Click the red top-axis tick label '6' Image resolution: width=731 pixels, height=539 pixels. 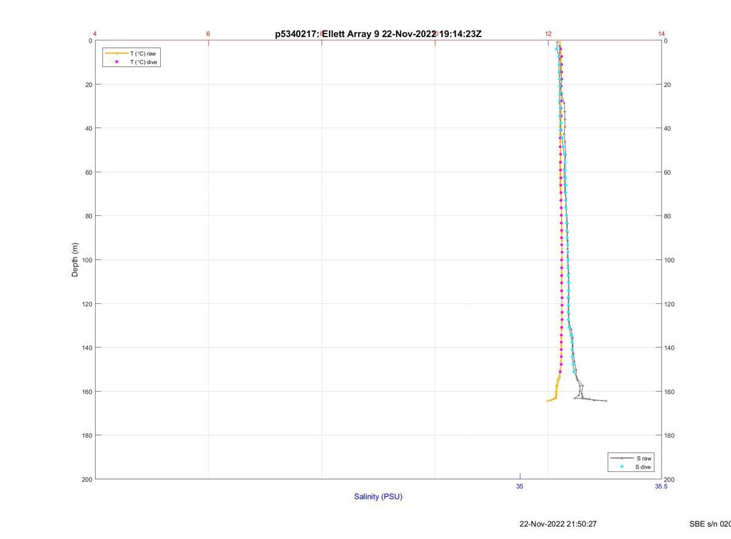[x=208, y=34]
